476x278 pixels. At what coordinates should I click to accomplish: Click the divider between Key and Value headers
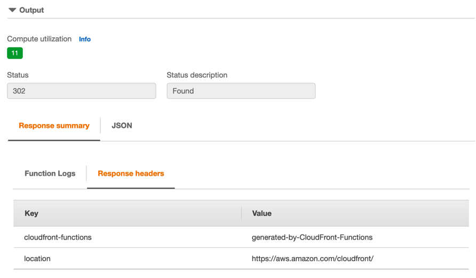point(242,214)
